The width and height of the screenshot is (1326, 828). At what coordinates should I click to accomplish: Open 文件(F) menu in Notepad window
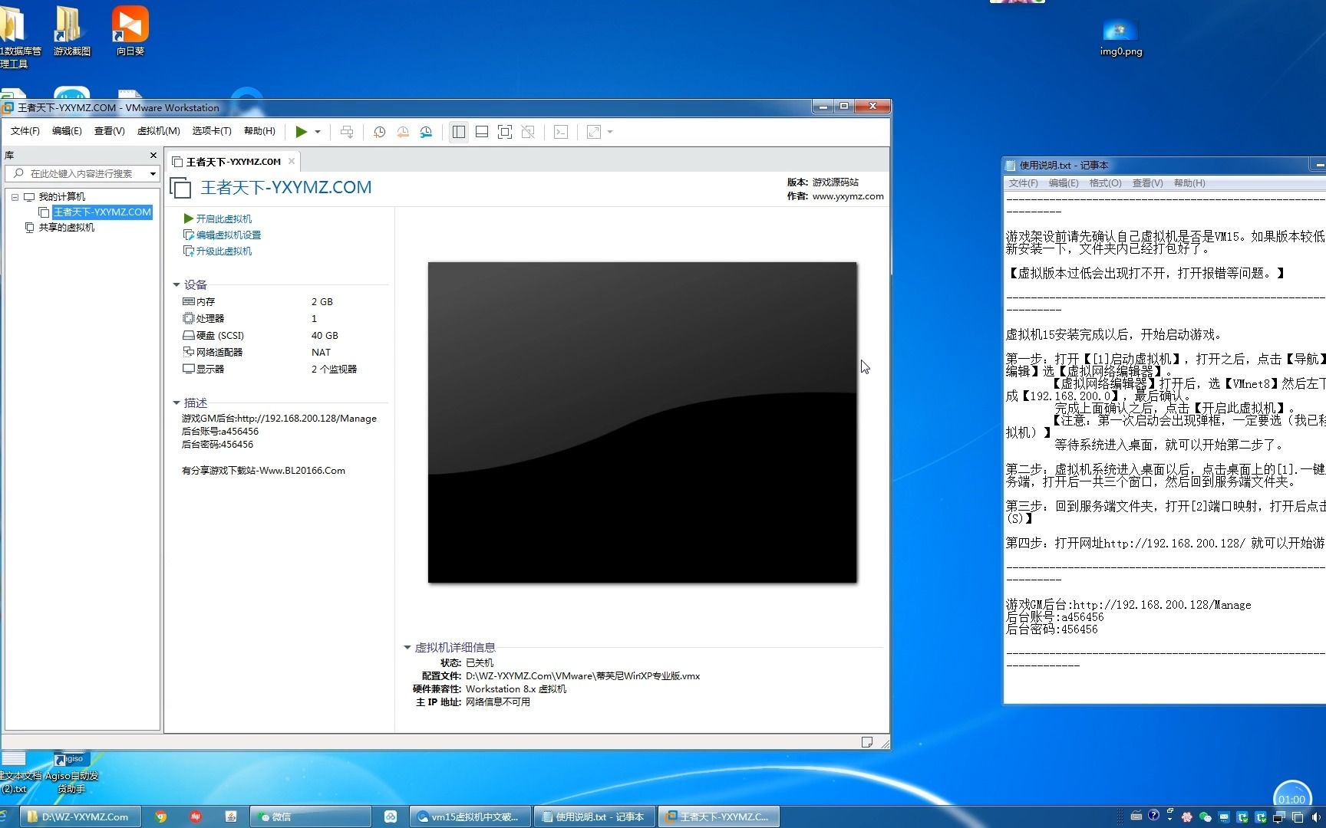pos(1023,183)
